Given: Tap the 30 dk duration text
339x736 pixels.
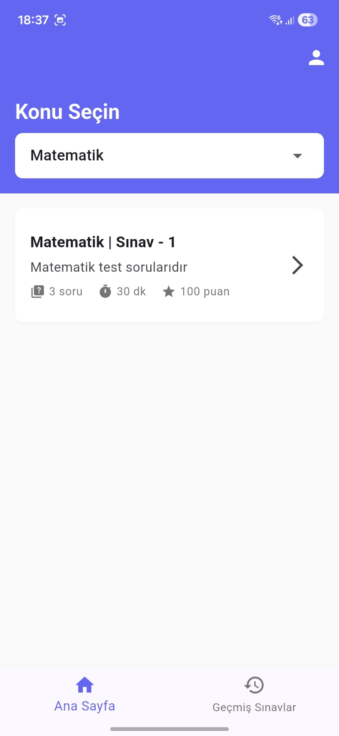Looking at the screenshot, I should click(131, 291).
